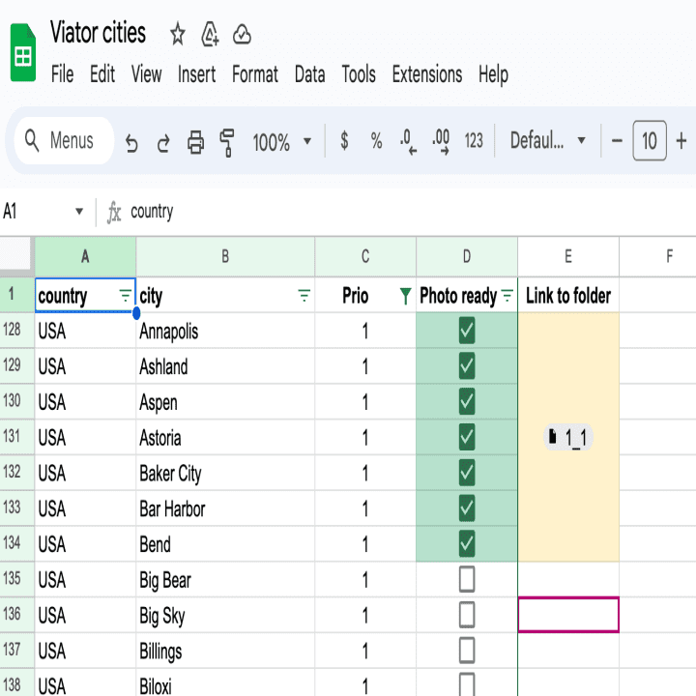Select column B header
This screenshot has height=696, width=696.
tap(225, 256)
